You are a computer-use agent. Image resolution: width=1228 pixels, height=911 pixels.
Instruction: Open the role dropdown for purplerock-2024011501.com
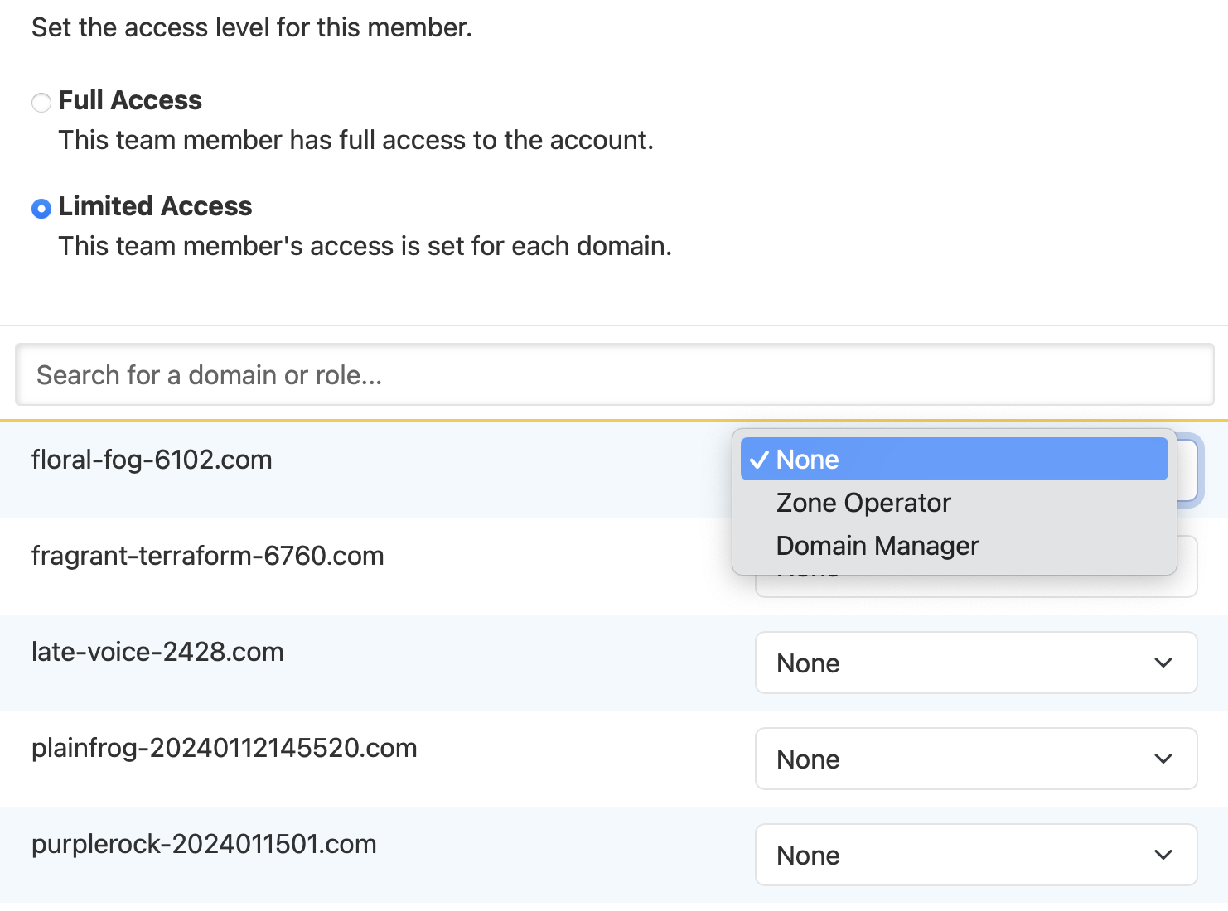coord(976,855)
